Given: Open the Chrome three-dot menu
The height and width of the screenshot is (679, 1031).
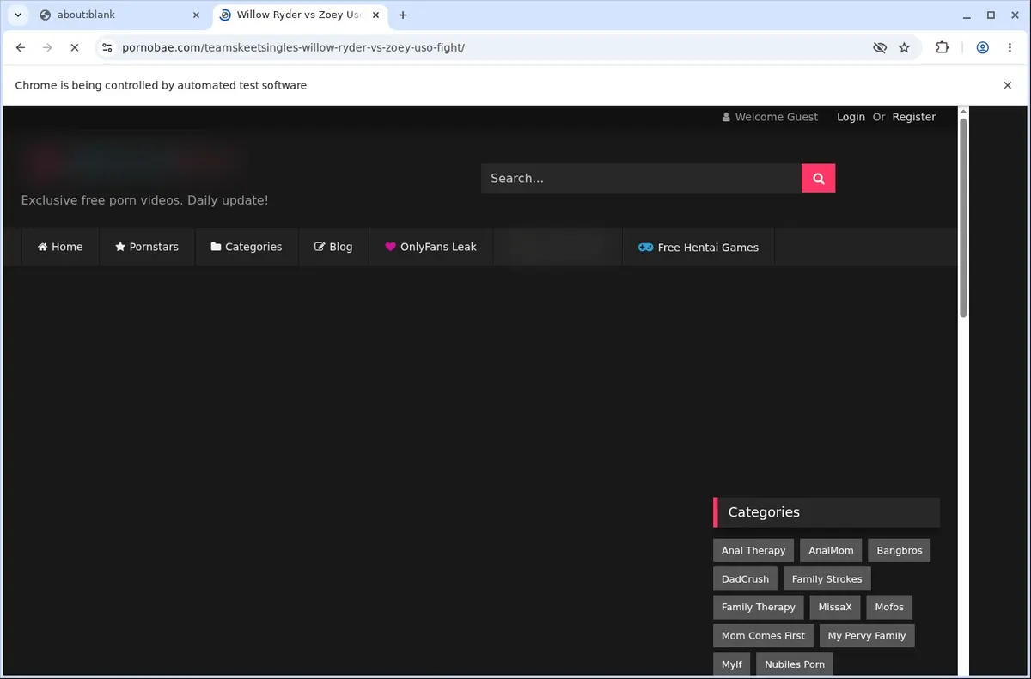Looking at the screenshot, I should (x=1010, y=48).
